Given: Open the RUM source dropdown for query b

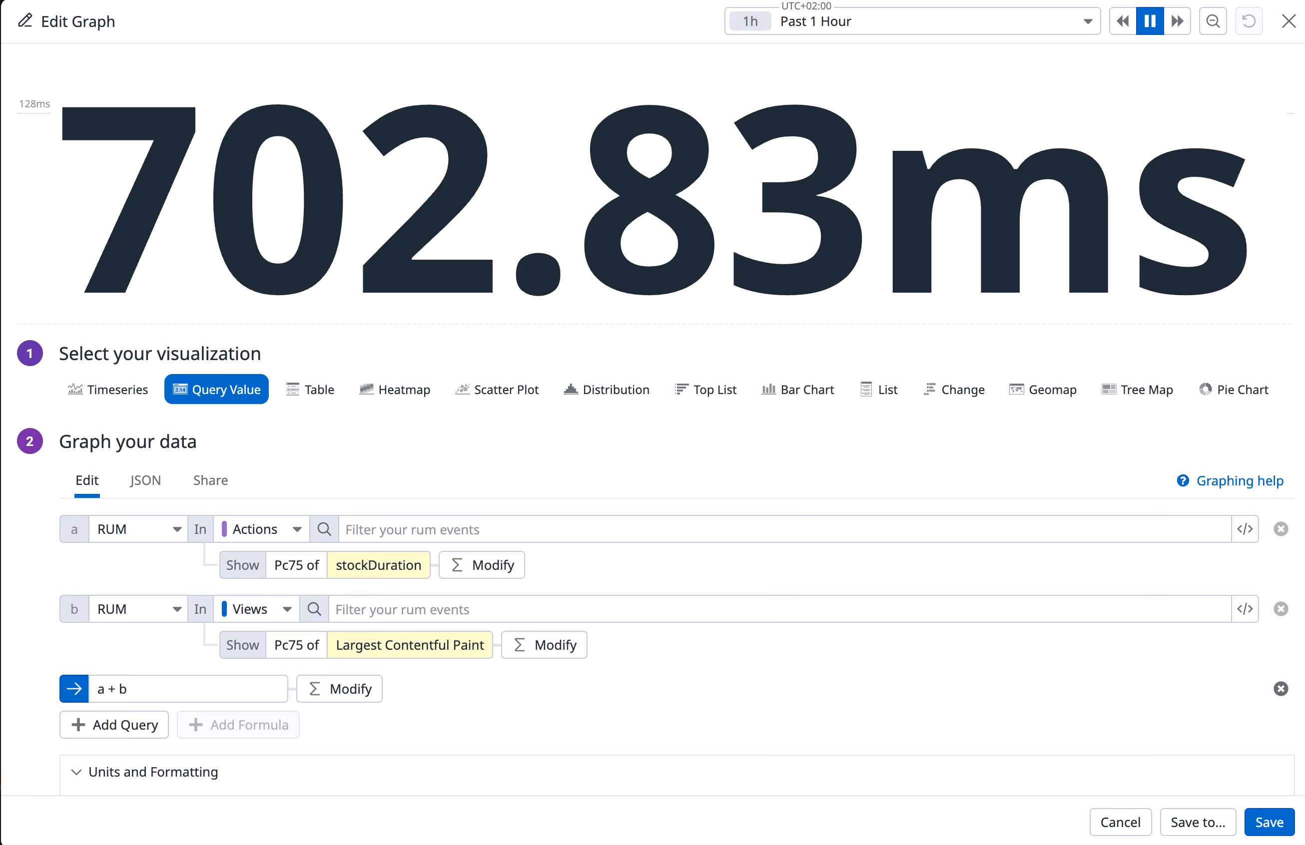Looking at the screenshot, I should click(x=138, y=609).
